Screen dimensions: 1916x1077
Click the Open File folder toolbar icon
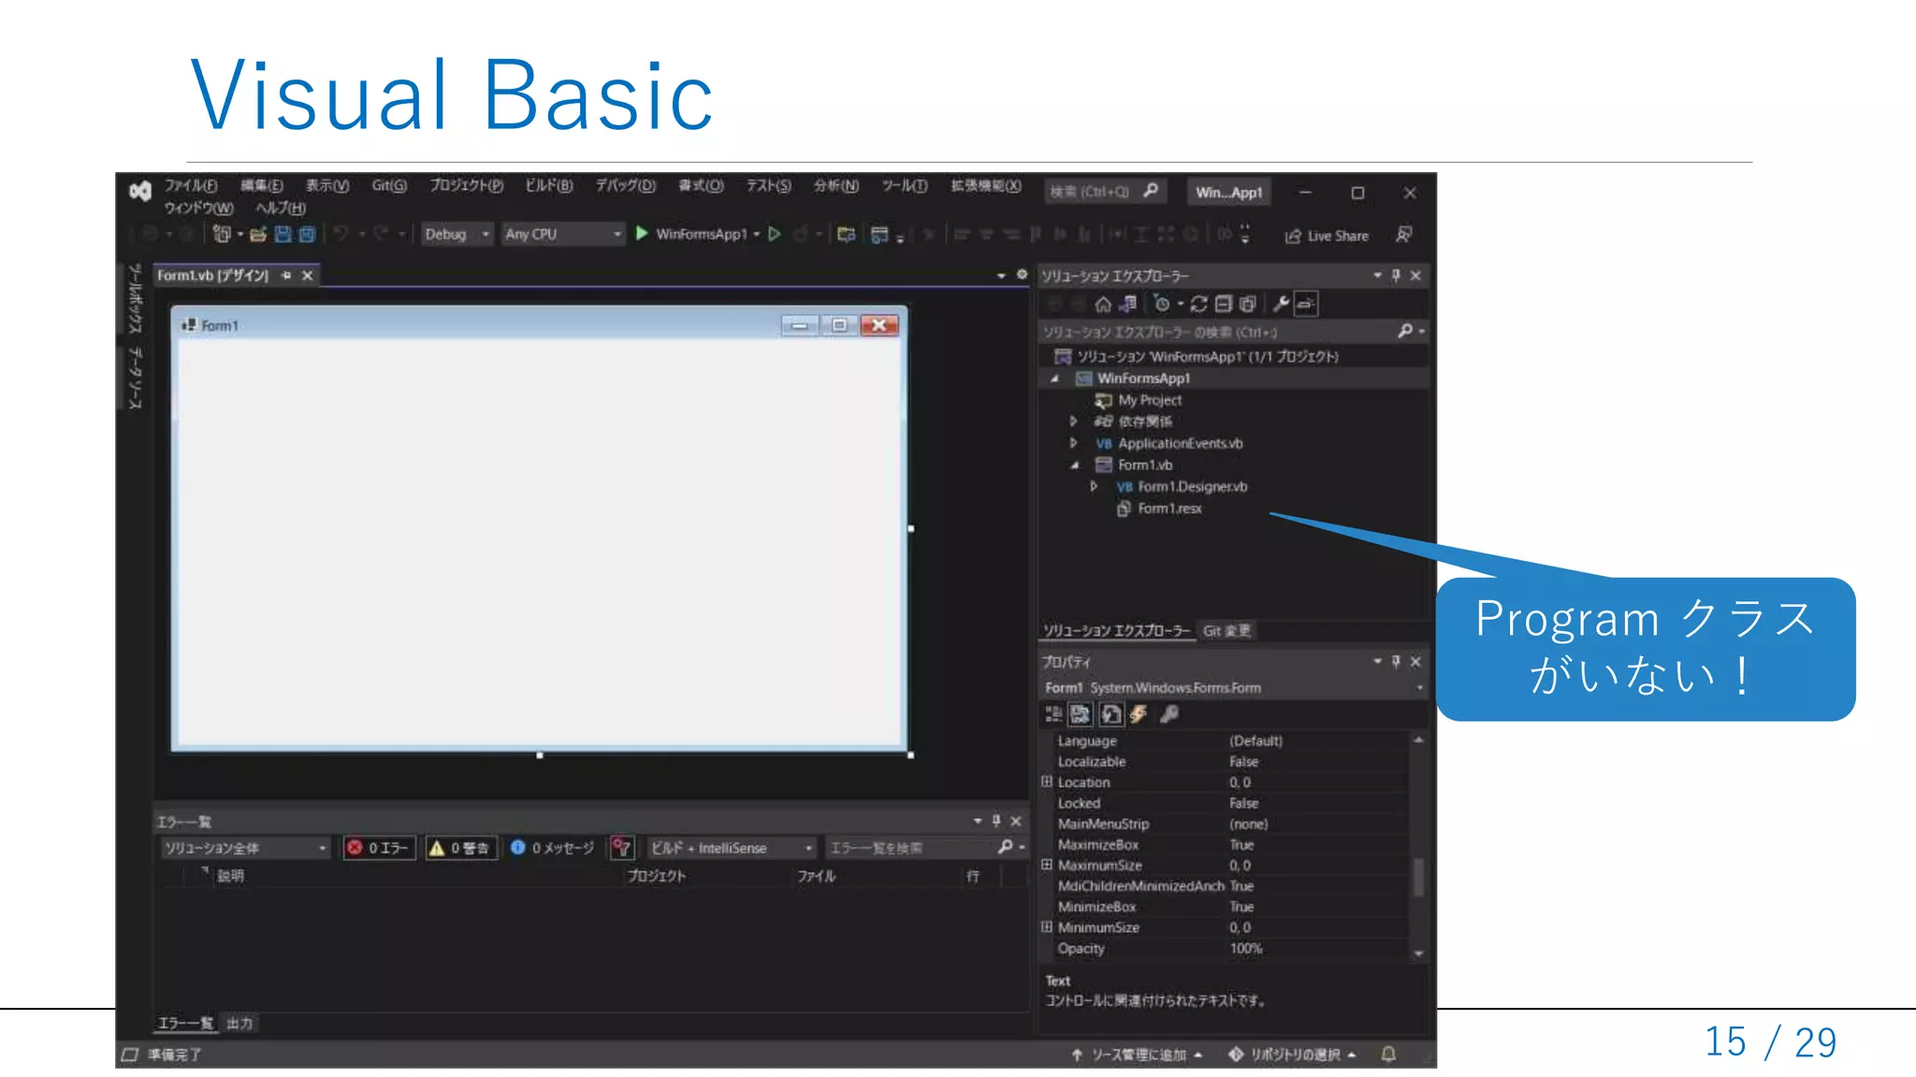click(x=258, y=234)
